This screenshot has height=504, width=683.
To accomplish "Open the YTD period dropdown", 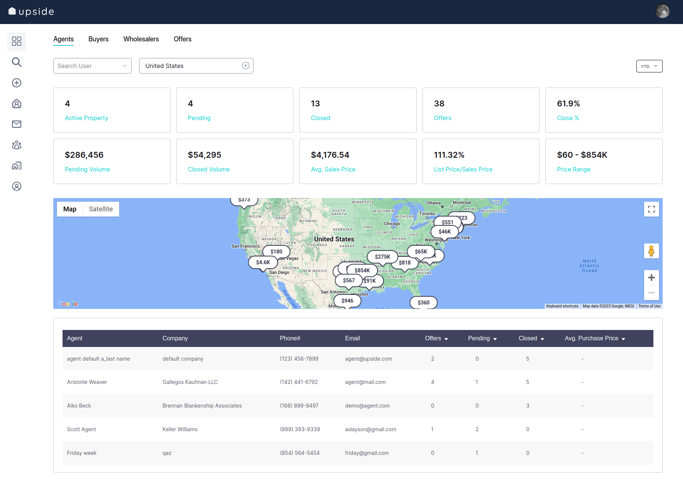I will 649,66.
